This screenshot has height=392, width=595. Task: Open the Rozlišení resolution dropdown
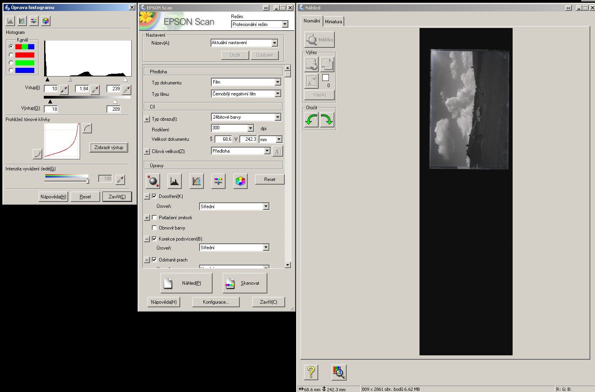tap(250, 128)
